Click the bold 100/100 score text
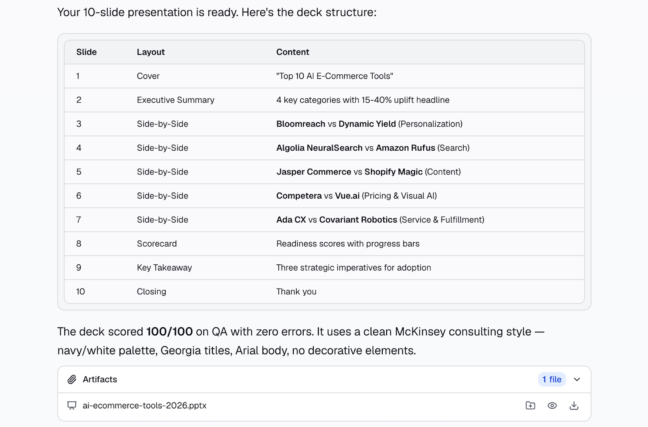648x427 pixels. 169,332
